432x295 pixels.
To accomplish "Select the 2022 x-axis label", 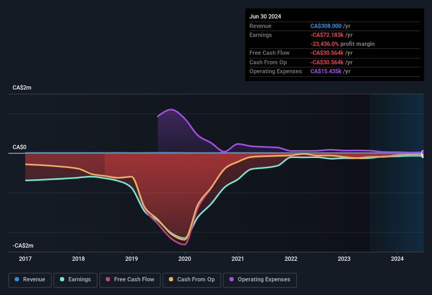I will pyautogui.click(x=291, y=259).
